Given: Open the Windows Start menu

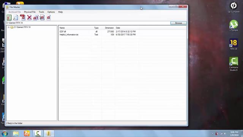Looking at the screenshot, I should click(x=5, y=134).
